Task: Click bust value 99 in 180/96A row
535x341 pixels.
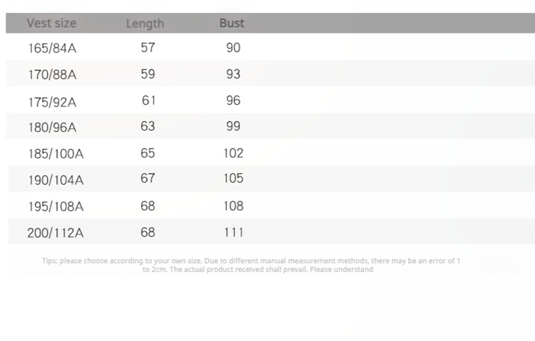Action: pyautogui.click(x=233, y=126)
